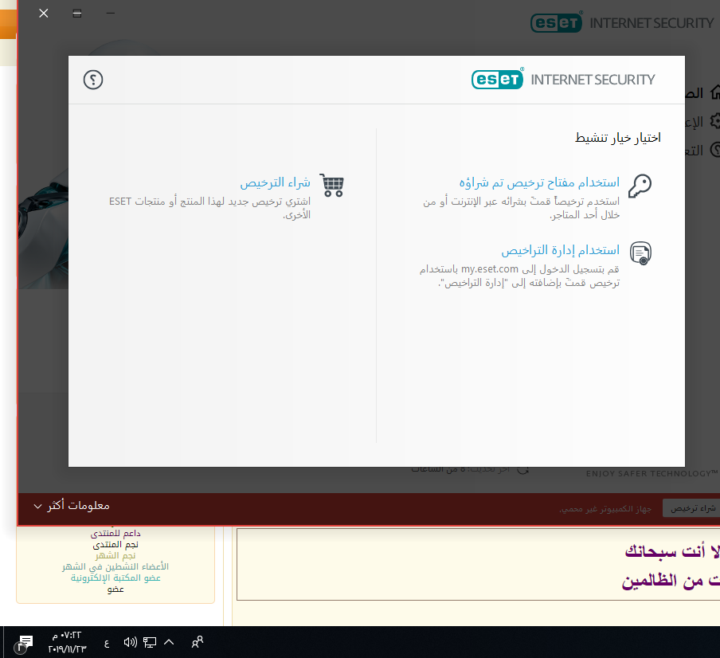Viewport: 720px width, 658px height.
Task: Click the key icon for license key activation
Action: tap(640, 186)
